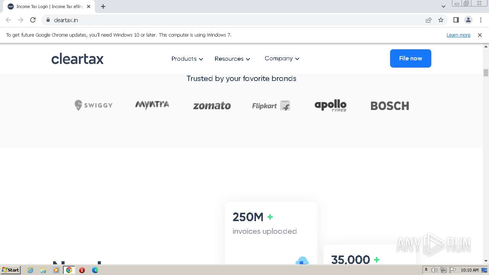
Task: Click the 35,000 statistics card
Action: click(370, 254)
